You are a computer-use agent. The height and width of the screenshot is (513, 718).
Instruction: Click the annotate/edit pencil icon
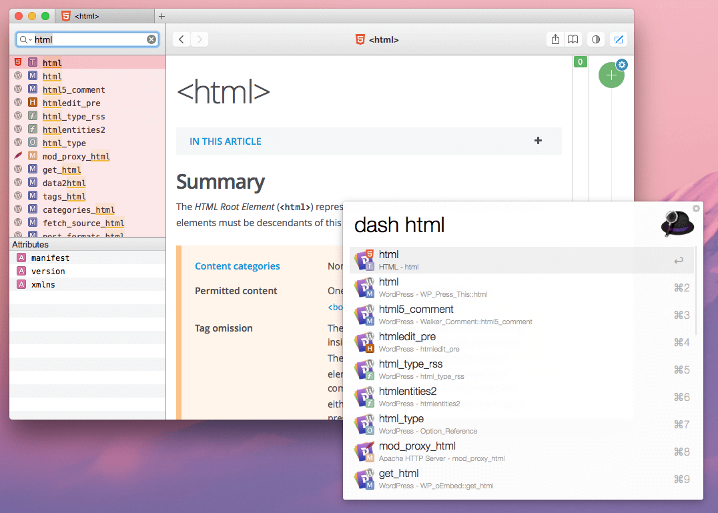(x=619, y=40)
